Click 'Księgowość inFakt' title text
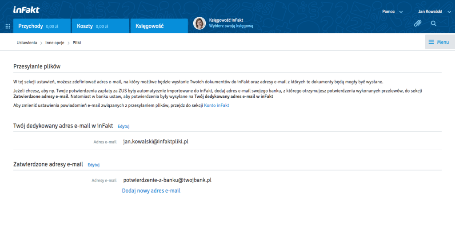Image resolution: width=455 pixels, height=232 pixels. tap(226, 20)
